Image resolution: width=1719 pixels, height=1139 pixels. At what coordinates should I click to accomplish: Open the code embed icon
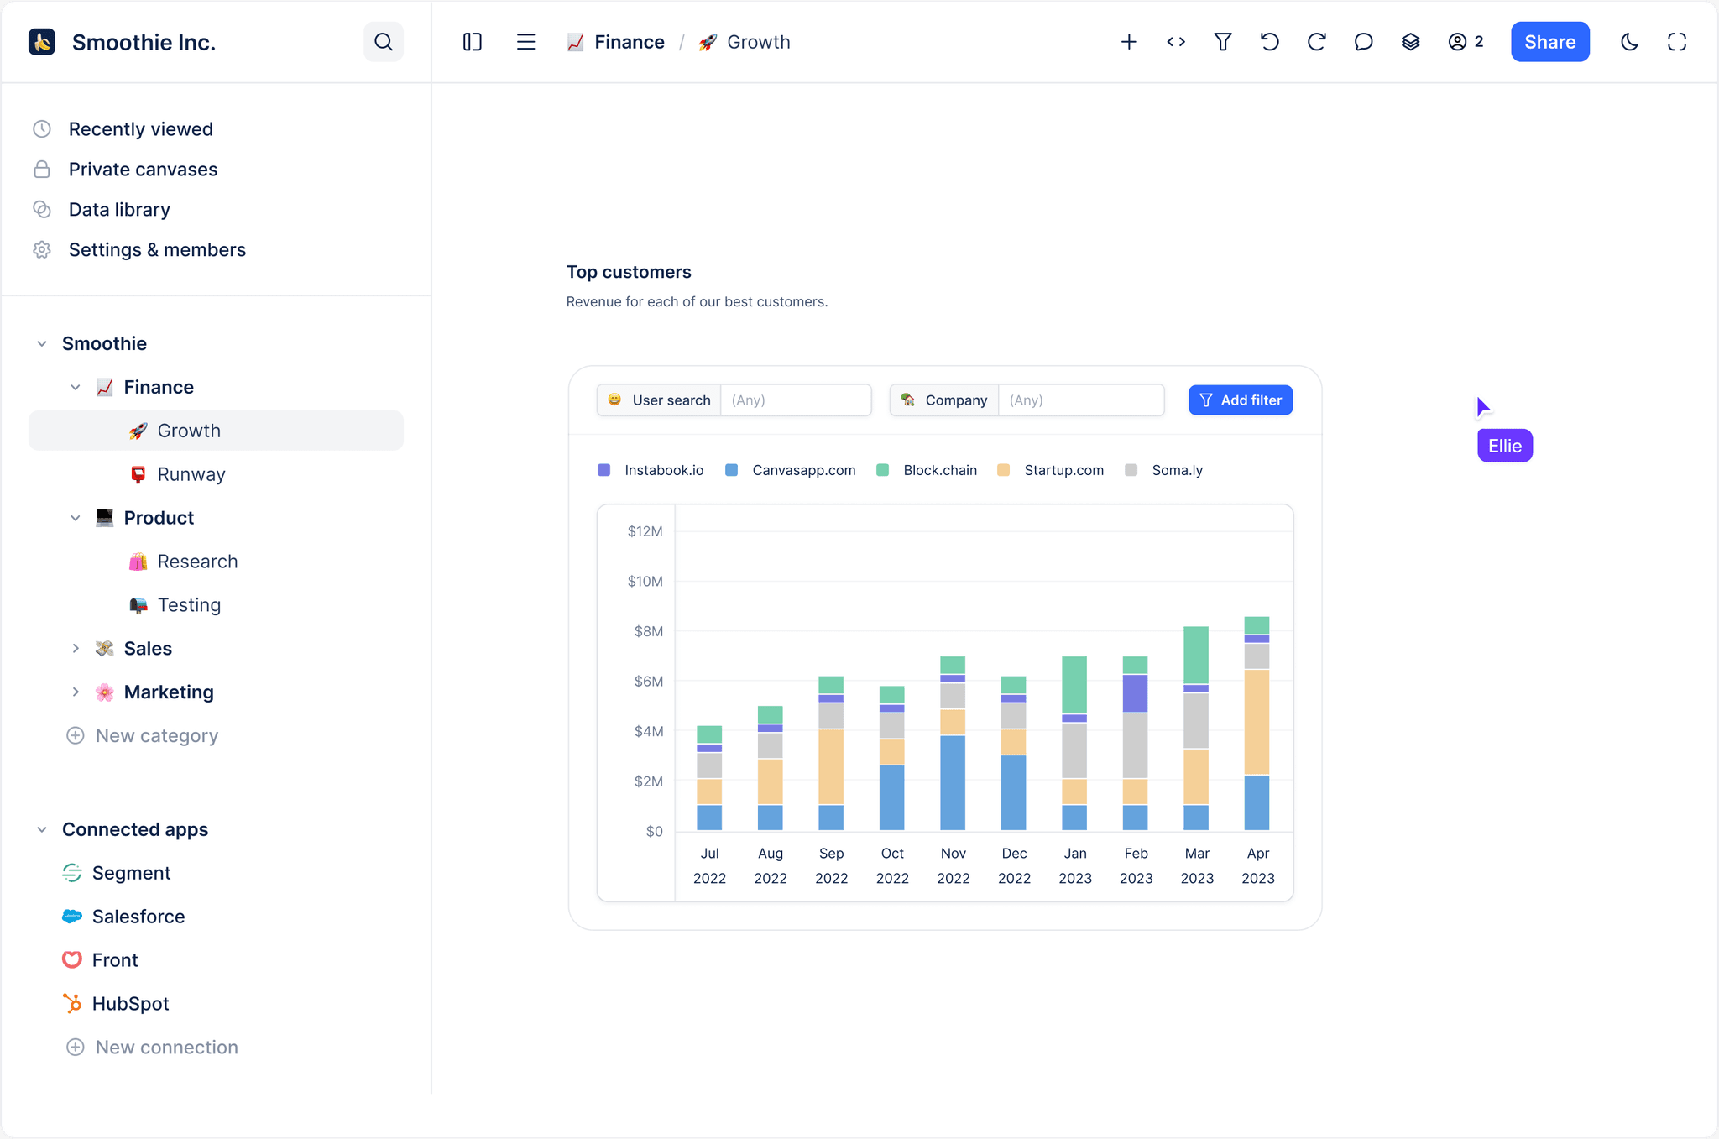click(1176, 42)
